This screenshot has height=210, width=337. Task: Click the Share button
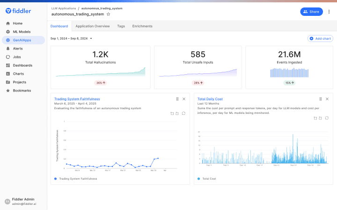coord(311,12)
